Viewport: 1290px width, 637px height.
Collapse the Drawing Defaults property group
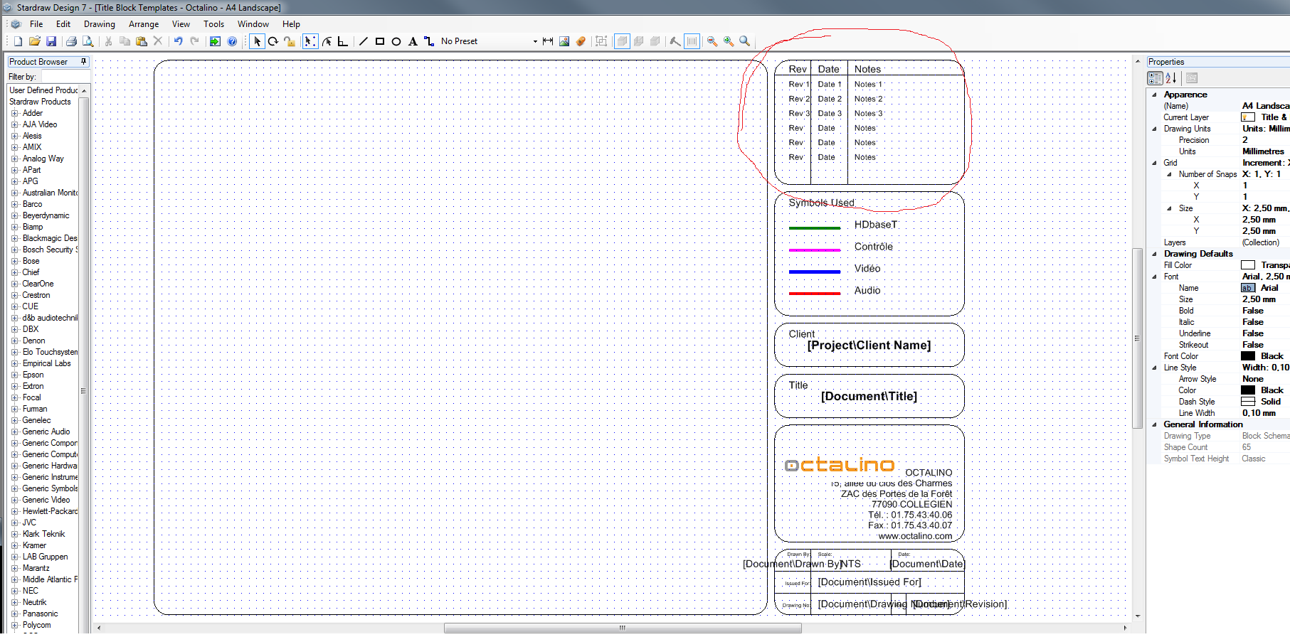coord(1154,254)
